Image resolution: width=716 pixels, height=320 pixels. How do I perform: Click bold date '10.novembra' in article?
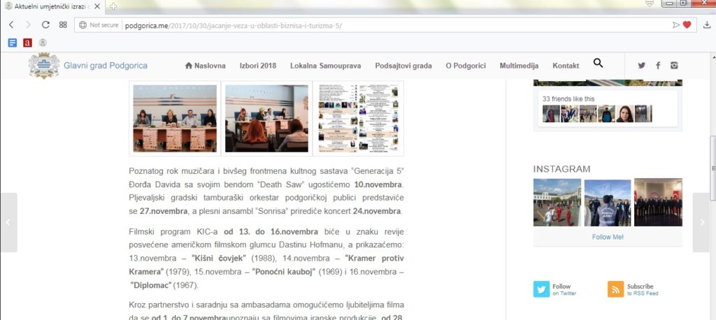tap(378, 185)
